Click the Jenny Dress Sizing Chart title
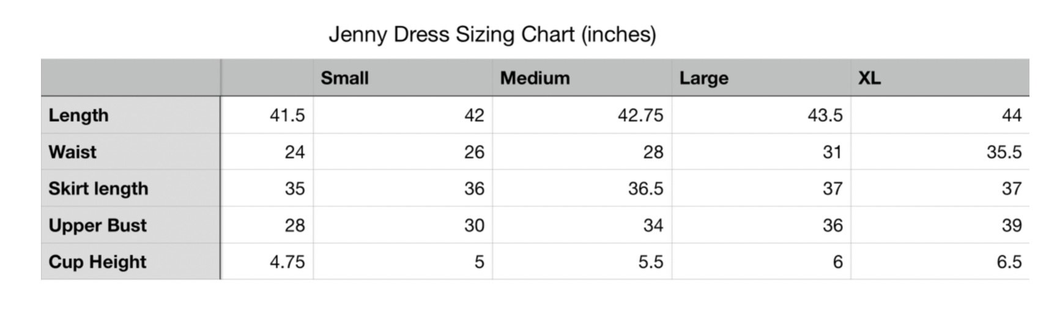Viewport: 1057px width, 311px height. [x=492, y=34]
